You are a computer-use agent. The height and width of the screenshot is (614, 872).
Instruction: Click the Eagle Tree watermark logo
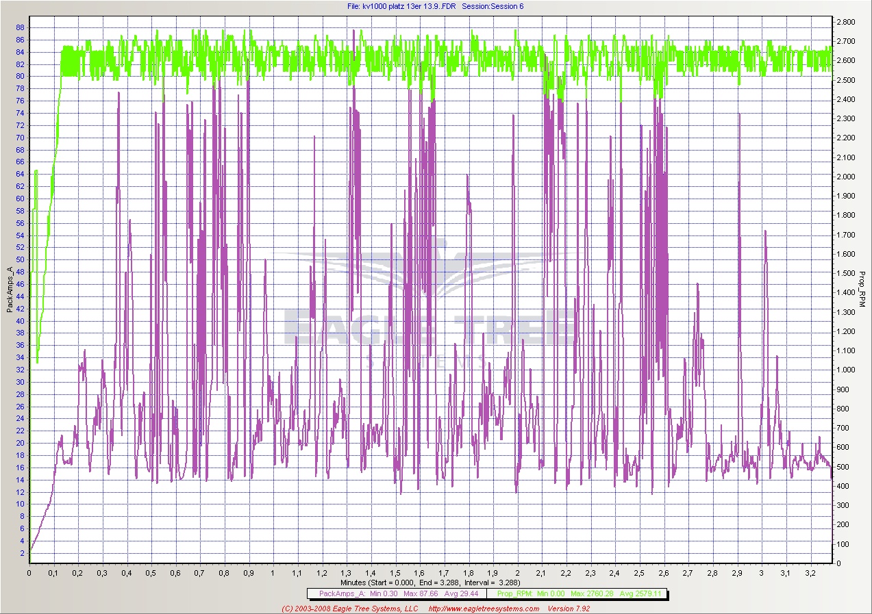430,301
